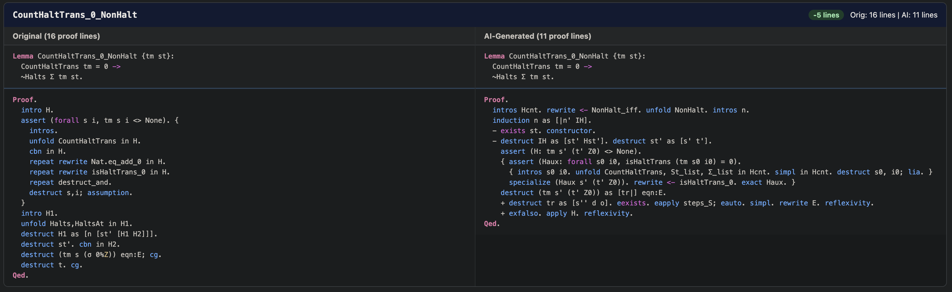Click the "intro H." line in the Original proof

point(37,110)
